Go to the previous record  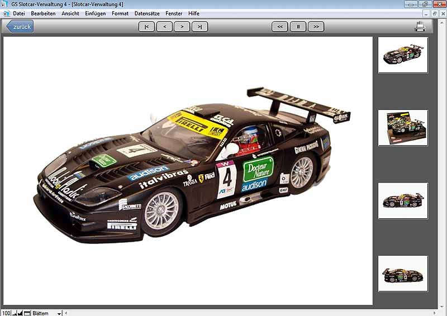click(x=164, y=26)
